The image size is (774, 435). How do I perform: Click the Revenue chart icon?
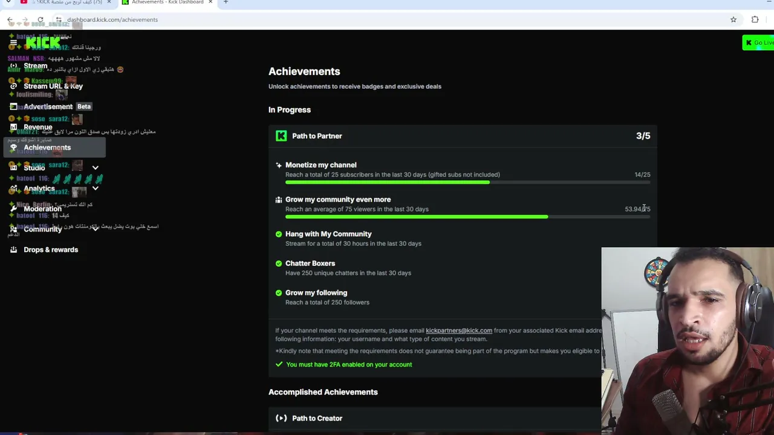(13, 127)
